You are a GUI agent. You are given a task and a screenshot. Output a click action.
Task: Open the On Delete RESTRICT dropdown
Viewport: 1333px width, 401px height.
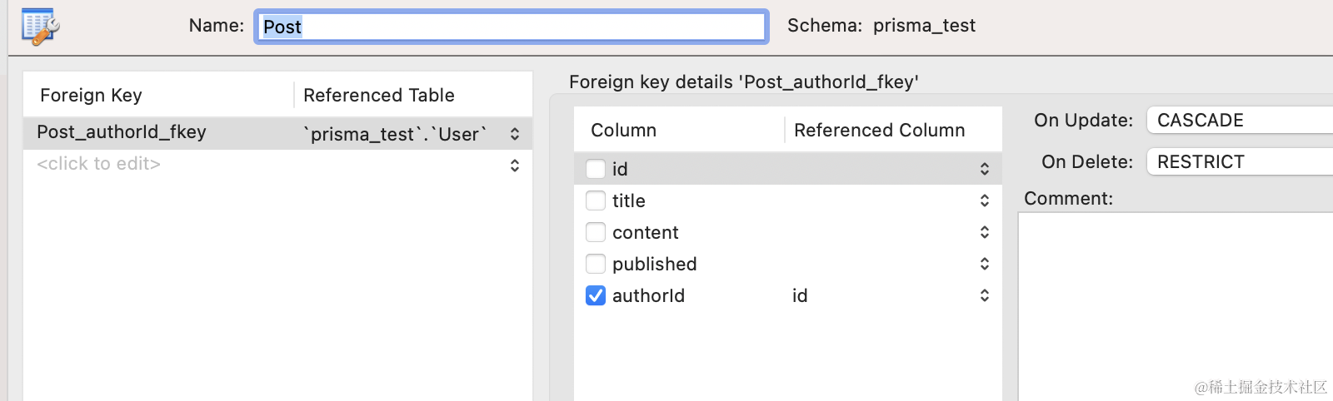[x=1240, y=162]
